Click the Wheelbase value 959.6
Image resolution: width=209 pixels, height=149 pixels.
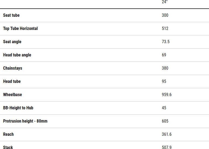coord(167,95)
